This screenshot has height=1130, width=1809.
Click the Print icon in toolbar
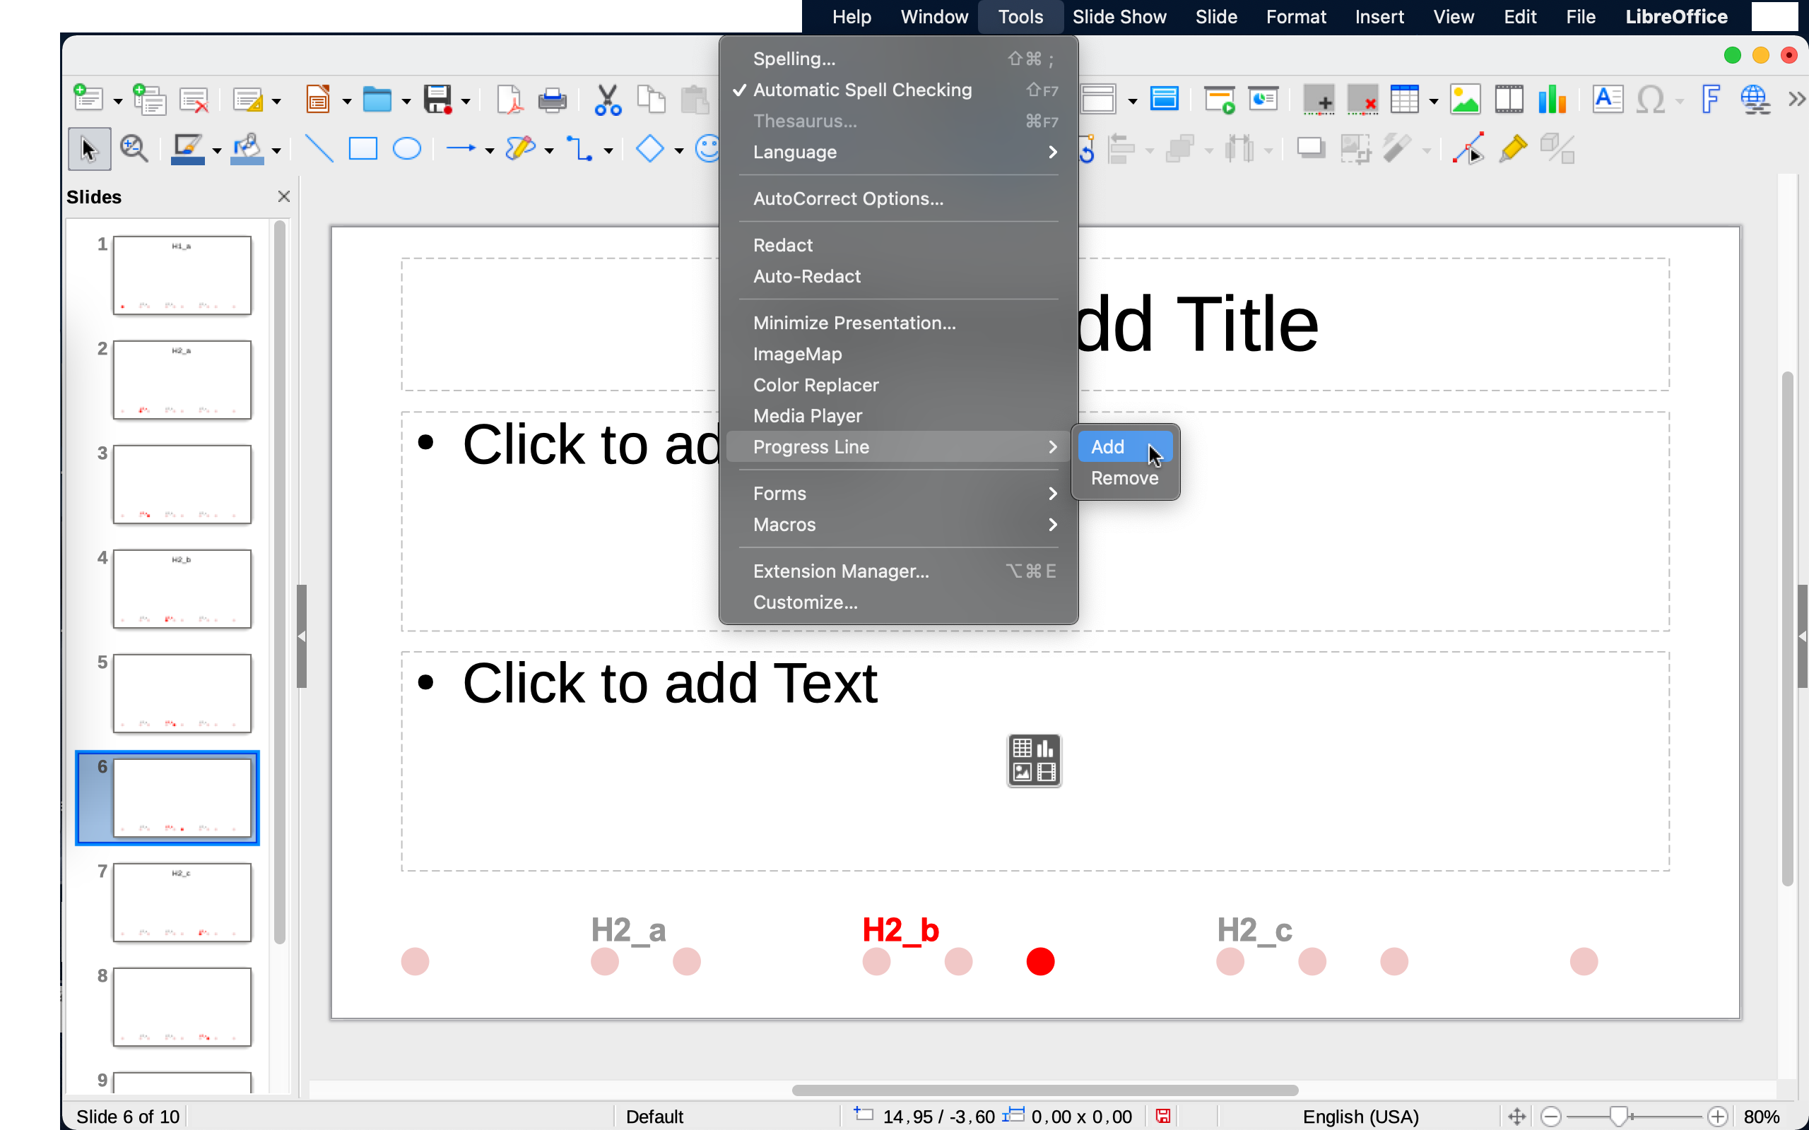click(x=552, y=100)
